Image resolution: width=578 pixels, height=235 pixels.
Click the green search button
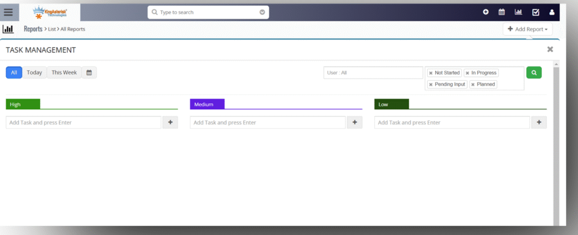coord(534,73)
